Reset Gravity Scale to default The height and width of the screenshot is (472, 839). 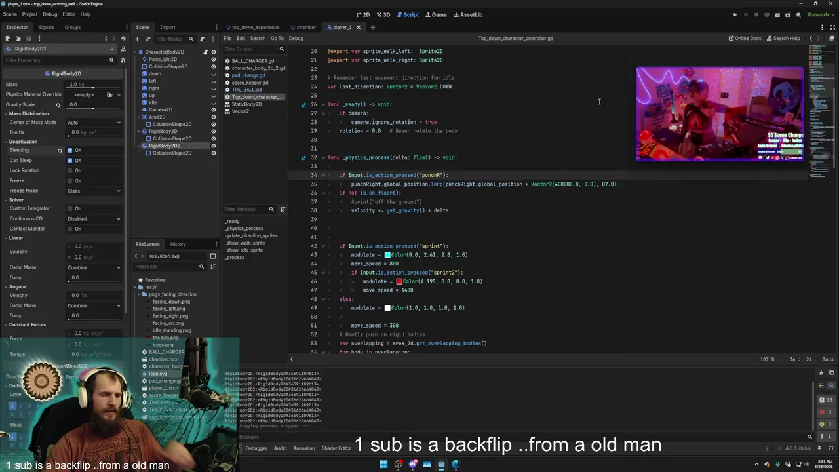[x=58, y=105]
